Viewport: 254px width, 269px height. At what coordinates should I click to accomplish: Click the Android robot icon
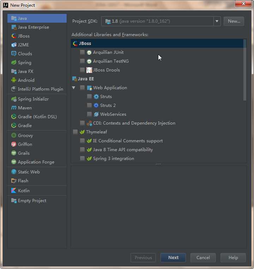(14, 80)
